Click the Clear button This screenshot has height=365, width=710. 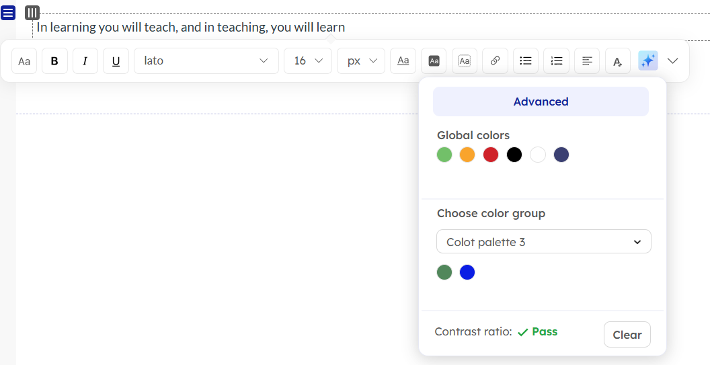coord(627,335)
